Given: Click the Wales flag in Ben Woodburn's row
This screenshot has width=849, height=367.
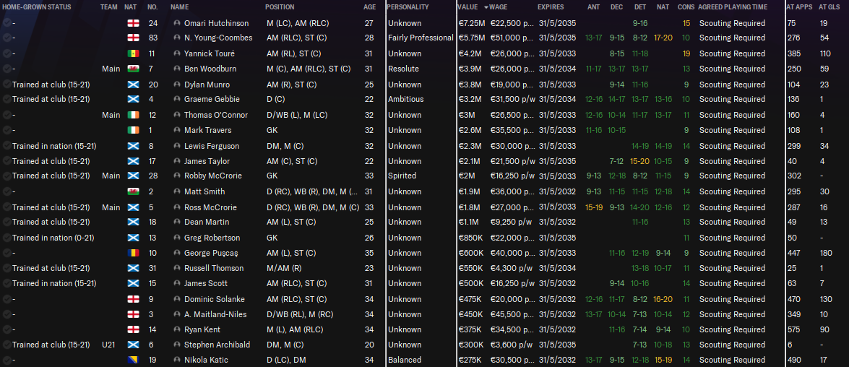Looking at the screenshot, I should pos(133,69).
